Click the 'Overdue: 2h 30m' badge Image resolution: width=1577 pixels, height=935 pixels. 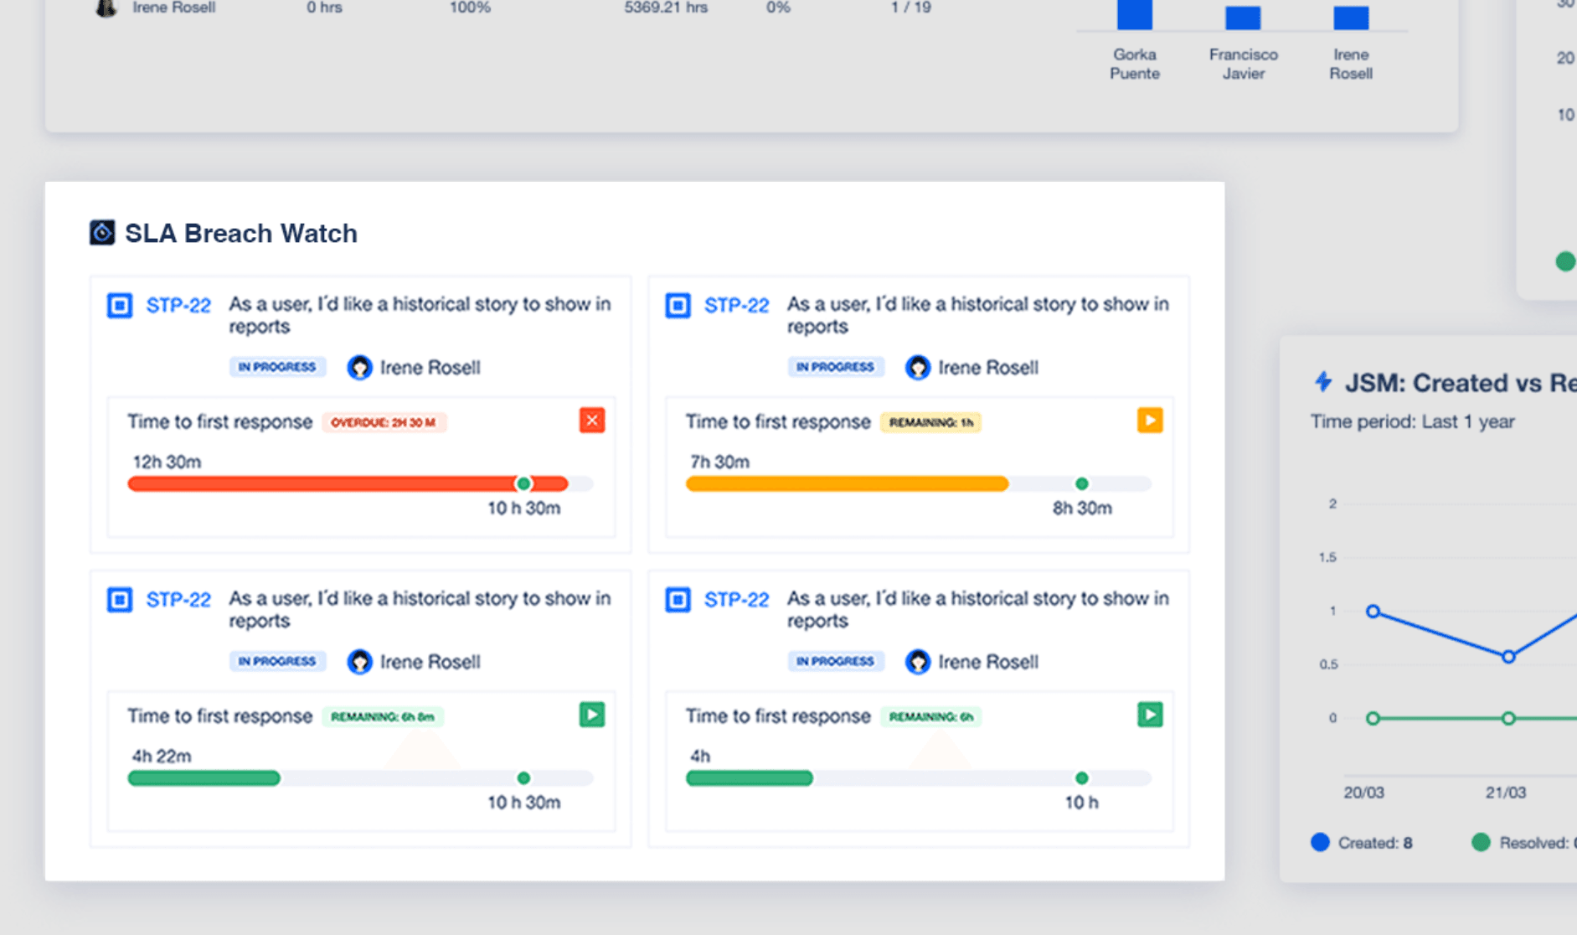[384, 422]
